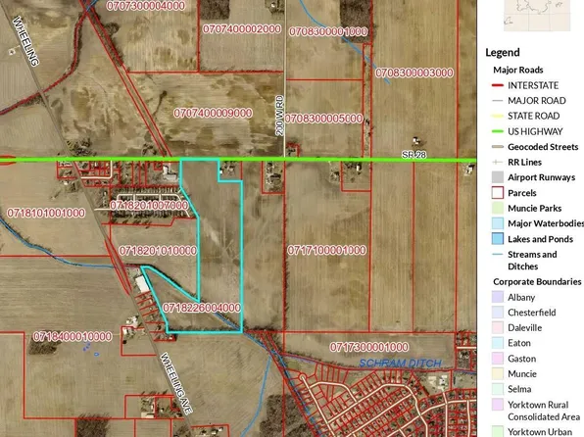Viewport: 584px width, 437px height.
Task: Click the State Road yellow line symbol
Action: (x=497, y=116)
